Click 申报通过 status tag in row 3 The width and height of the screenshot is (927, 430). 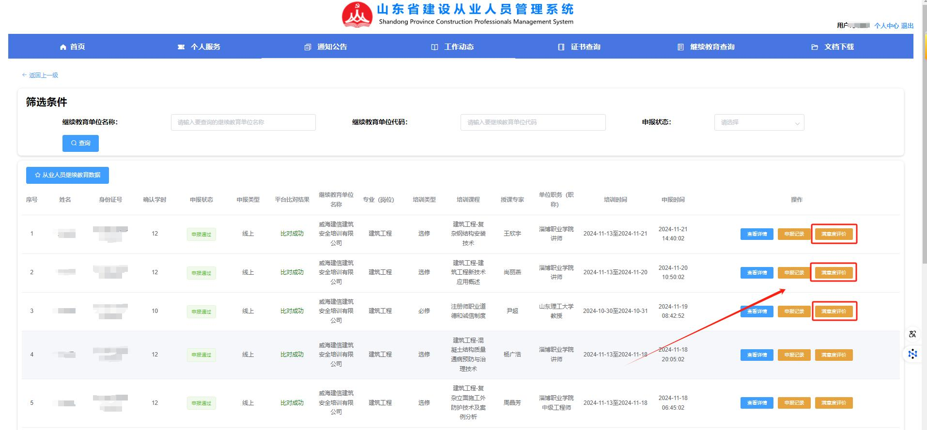coord(201,312)
